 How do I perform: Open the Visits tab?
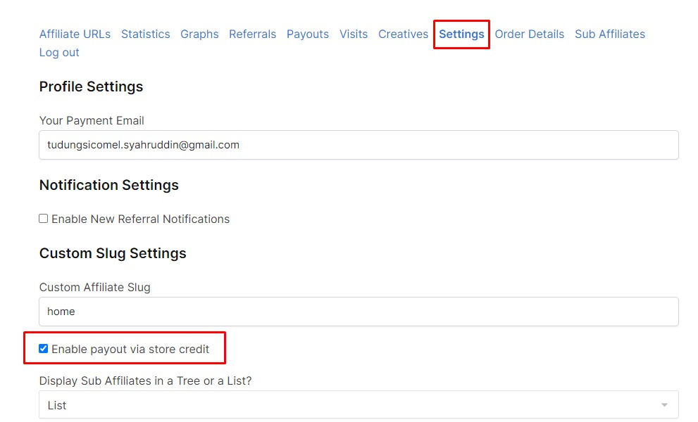click(x=353, y=34)
